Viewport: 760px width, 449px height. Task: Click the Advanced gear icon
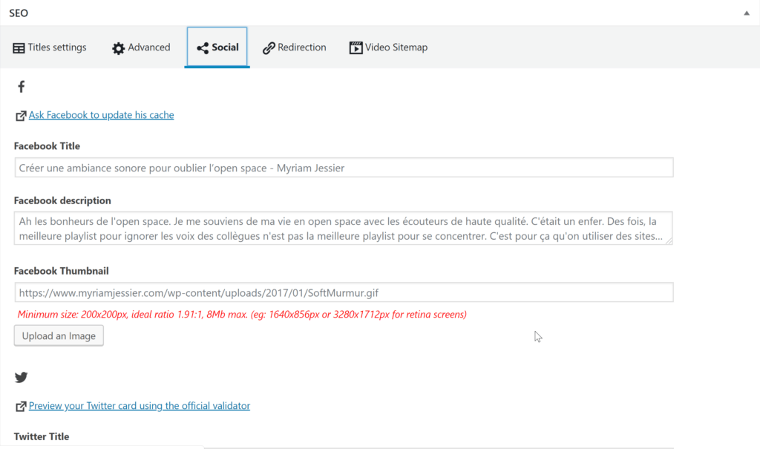coord(118,48)
